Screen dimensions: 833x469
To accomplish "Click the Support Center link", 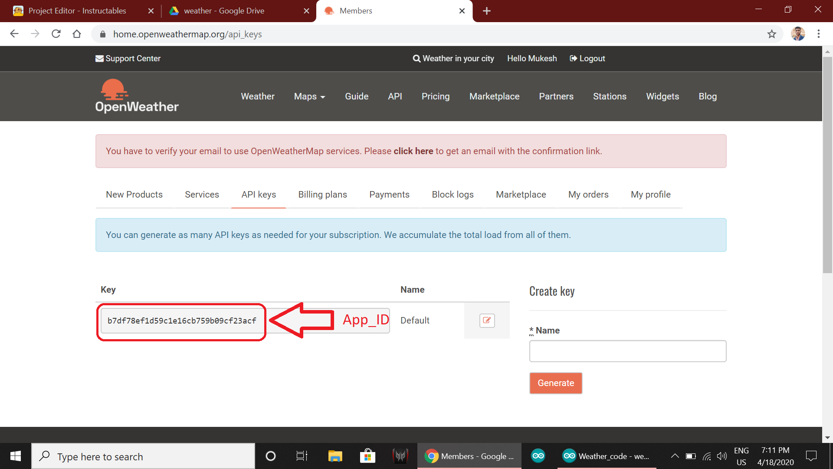I will click(x=128, y=59).
